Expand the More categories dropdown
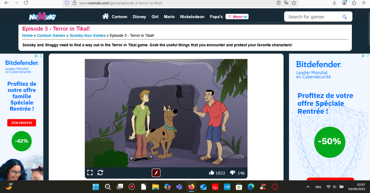This screenshot has height=193, width=370. pyautogui.click(x=237, y=17)
